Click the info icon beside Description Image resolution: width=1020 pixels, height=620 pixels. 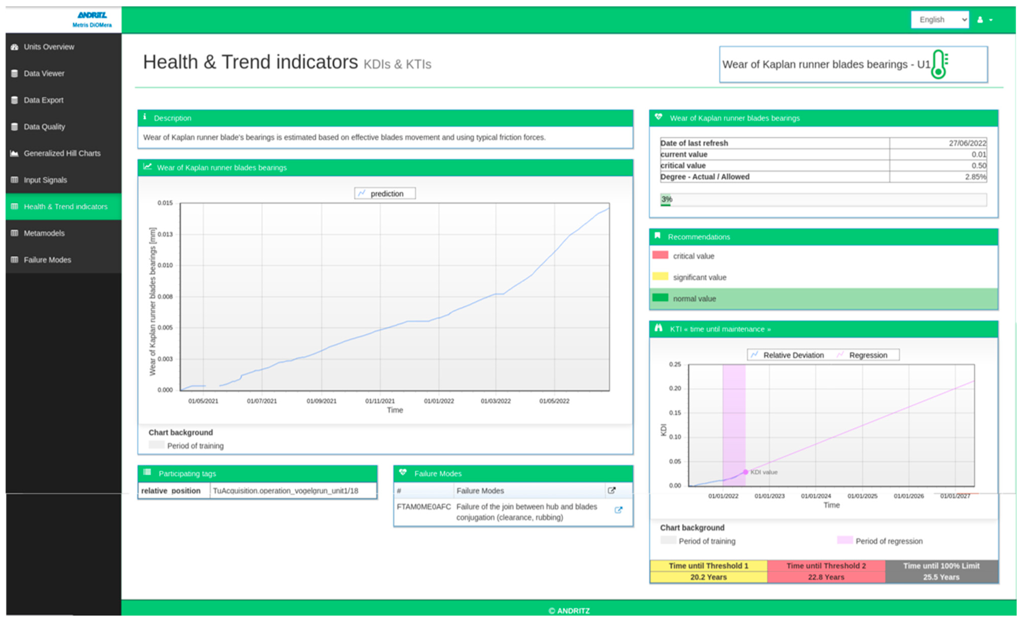pyautogui.click(x=145, y=117)
